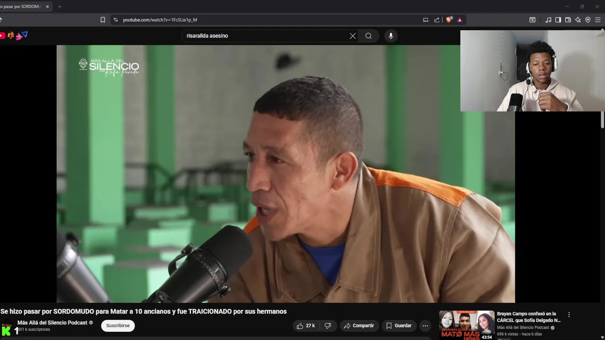605x340 pixels.
Task: Like the video with 27 k likes
Action: (305, 326)
